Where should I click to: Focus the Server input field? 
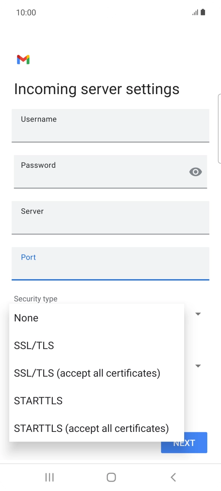[111, 218]
